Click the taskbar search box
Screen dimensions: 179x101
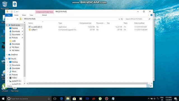(x=29, y=98)
